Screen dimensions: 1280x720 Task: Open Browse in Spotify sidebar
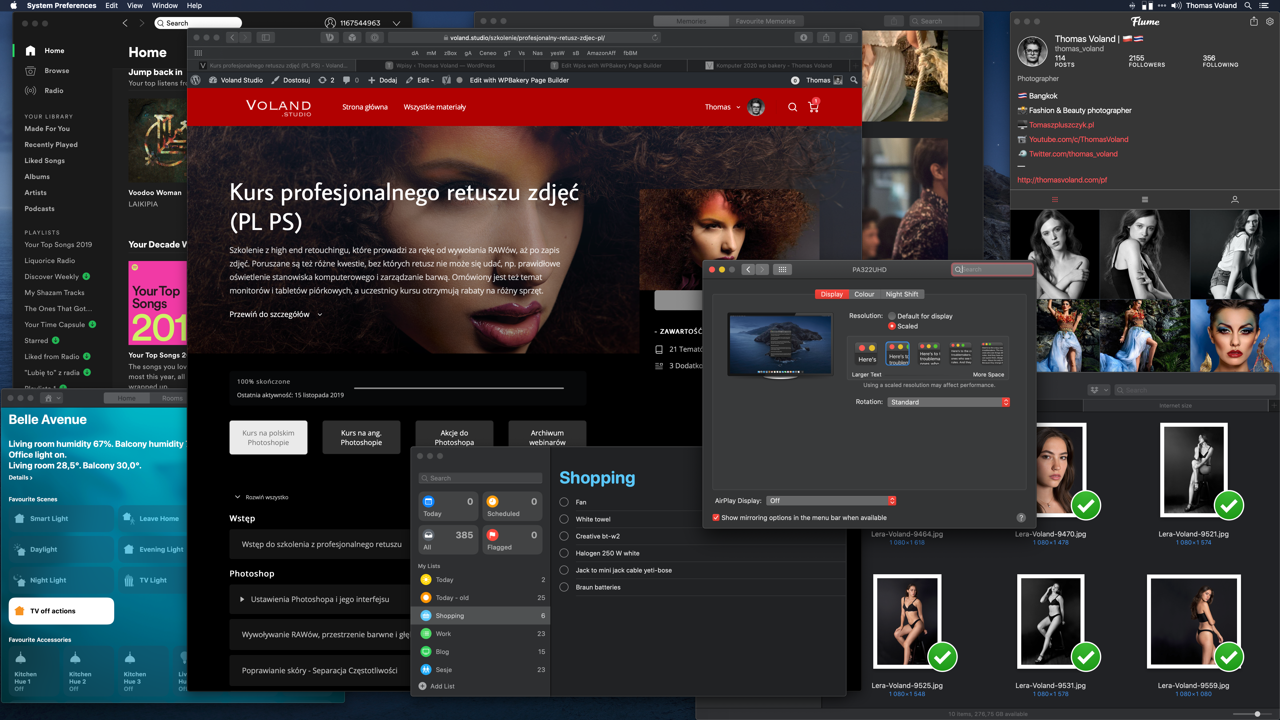(x=56, y=70)
